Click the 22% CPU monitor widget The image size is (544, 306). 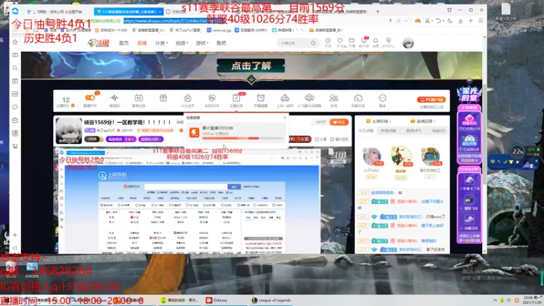517,152
